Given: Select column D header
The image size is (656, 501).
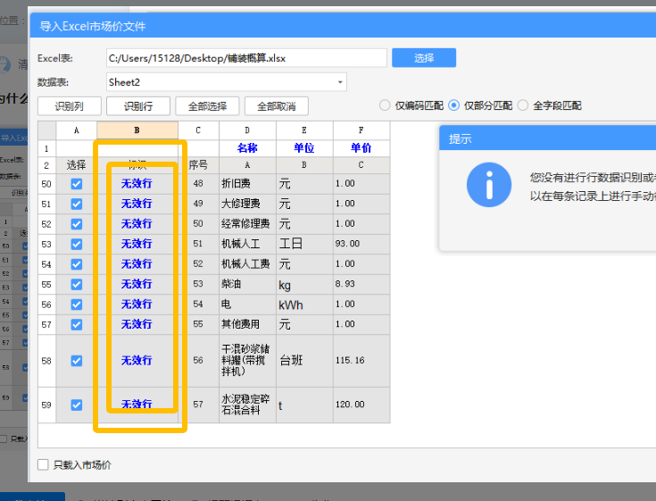Looking at the screenshot, I should [x=247, y=130].
